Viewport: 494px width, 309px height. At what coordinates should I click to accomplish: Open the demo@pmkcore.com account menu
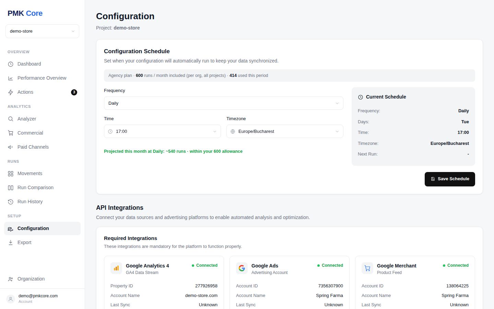[x=42, y=299]
